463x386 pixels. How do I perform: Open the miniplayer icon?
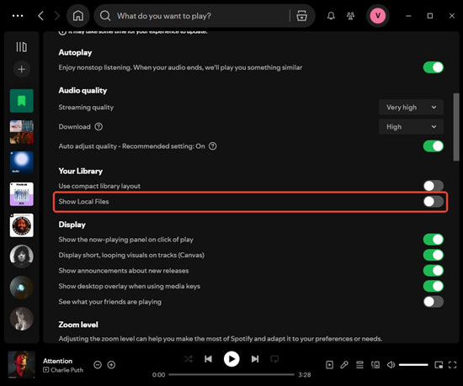point(439,365)
